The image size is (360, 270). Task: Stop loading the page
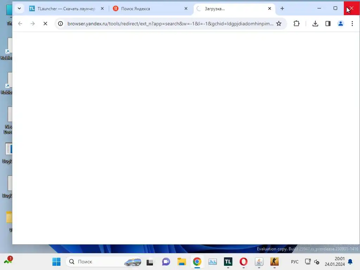(45, 24)
